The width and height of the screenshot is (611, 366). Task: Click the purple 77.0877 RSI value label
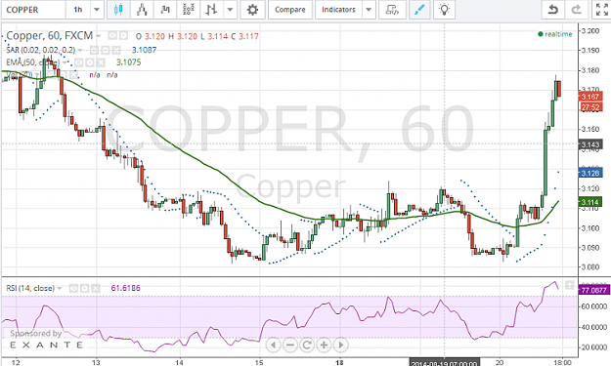pyautogui.click(x=593, y=290)
